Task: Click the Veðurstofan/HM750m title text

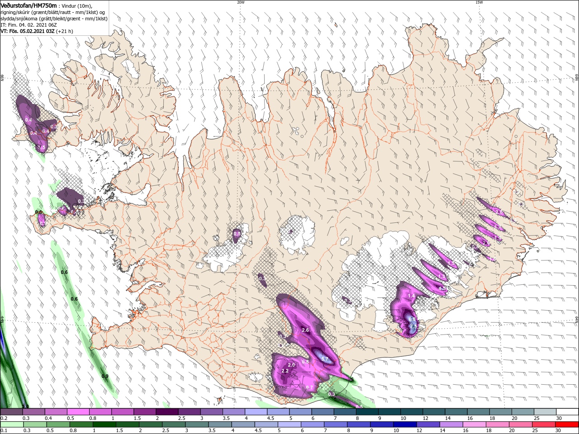Action: (x=28, y=5)
